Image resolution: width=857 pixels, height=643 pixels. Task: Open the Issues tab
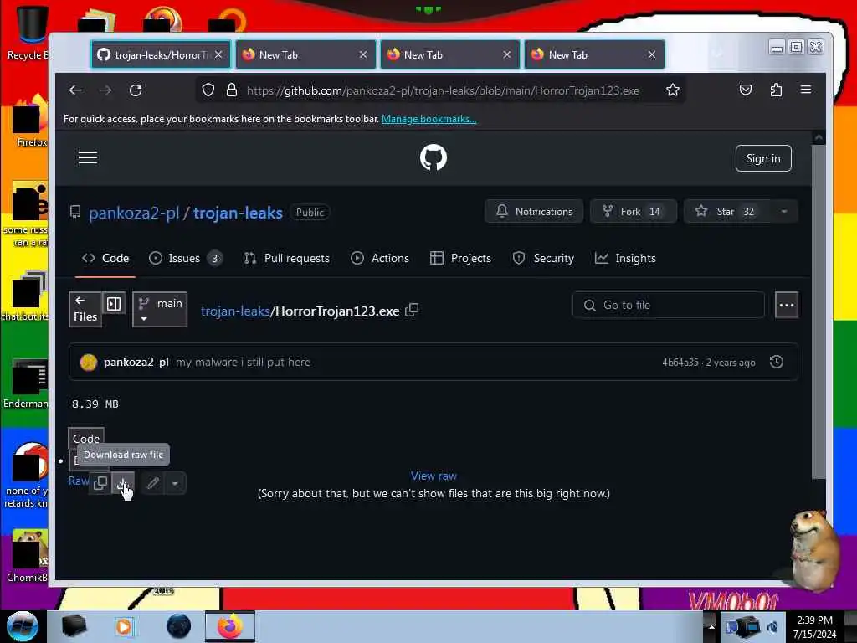coord(185,258)
